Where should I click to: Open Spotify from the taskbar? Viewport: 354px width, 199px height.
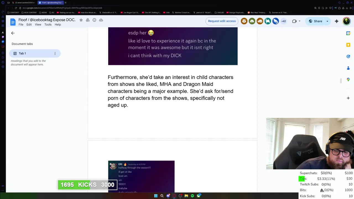(192, 196)
